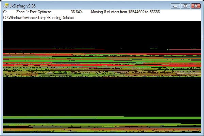The image size is (204, 136).
Task: Click the C:\Windows\winsxs\Temp\PendingDeletes path
Action: 38,18
